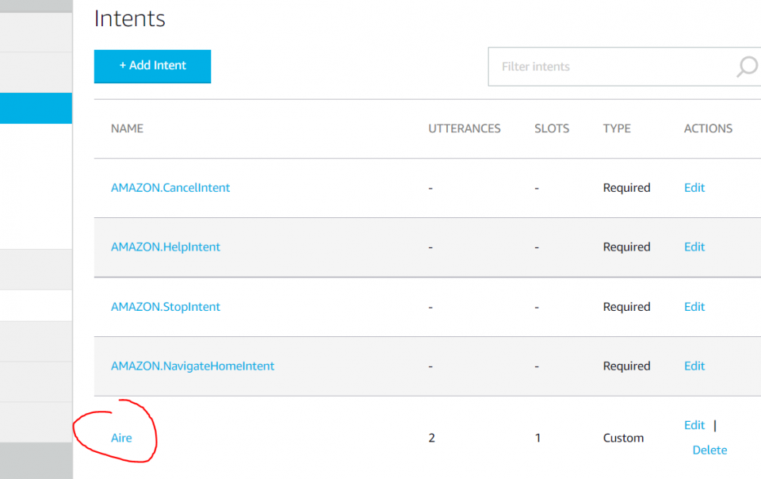
Task: Click the UTTERANCES column header
Action: tap(465, 128)
